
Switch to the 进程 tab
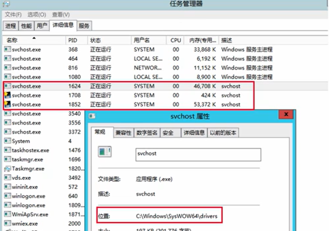[x=11, y=26]
